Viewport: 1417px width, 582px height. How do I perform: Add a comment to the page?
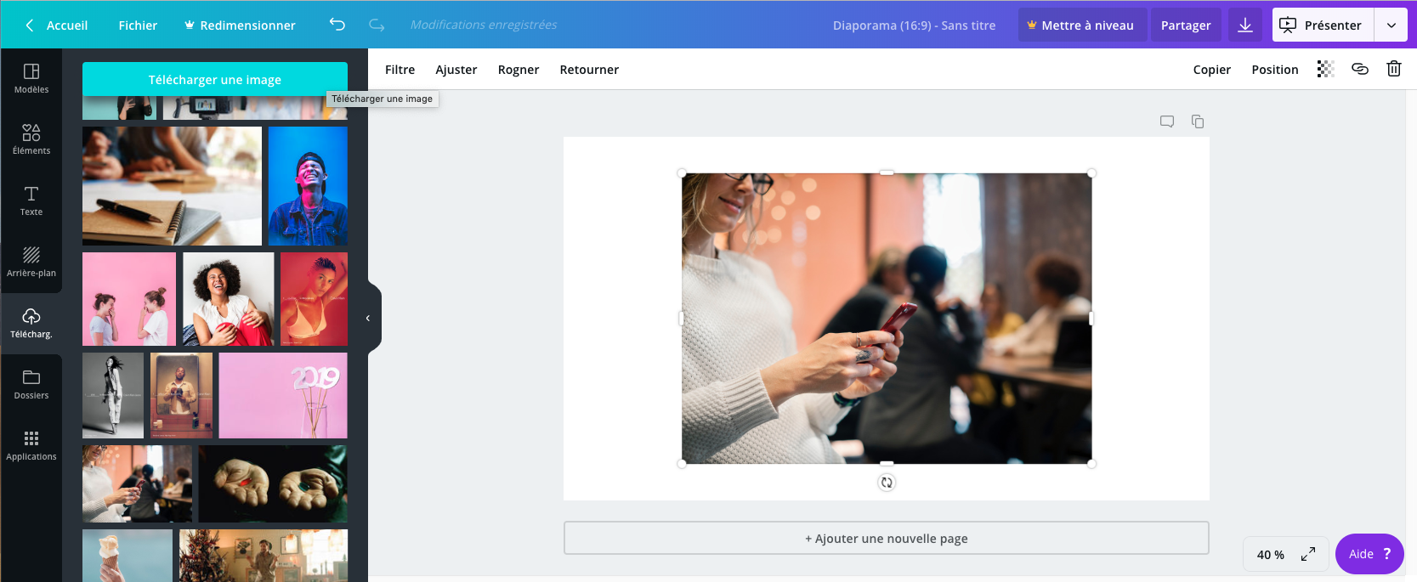(x=1167, y=121)
